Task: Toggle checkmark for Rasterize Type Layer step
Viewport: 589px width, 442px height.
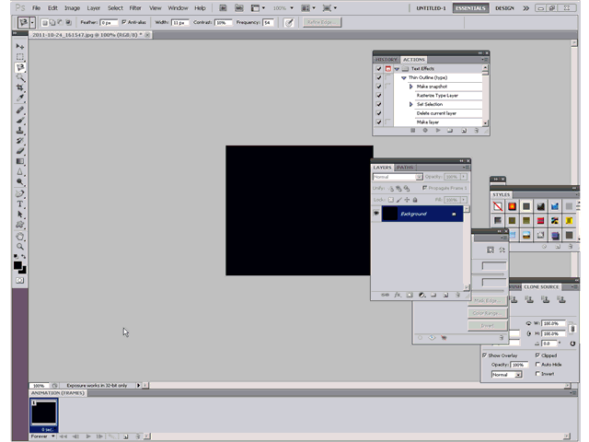Action: 378,96
